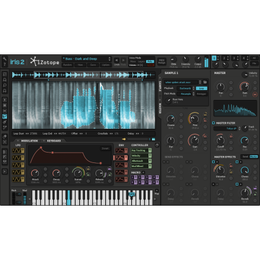Click the play preview icon in left toolbar
Image resolution: width=260 pixels, height=260 pixels.
(x=5, y=171)
